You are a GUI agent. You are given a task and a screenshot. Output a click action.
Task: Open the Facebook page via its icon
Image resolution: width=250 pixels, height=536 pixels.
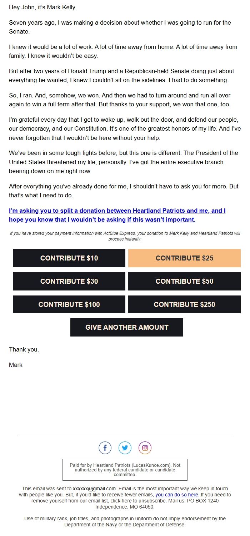105,447
